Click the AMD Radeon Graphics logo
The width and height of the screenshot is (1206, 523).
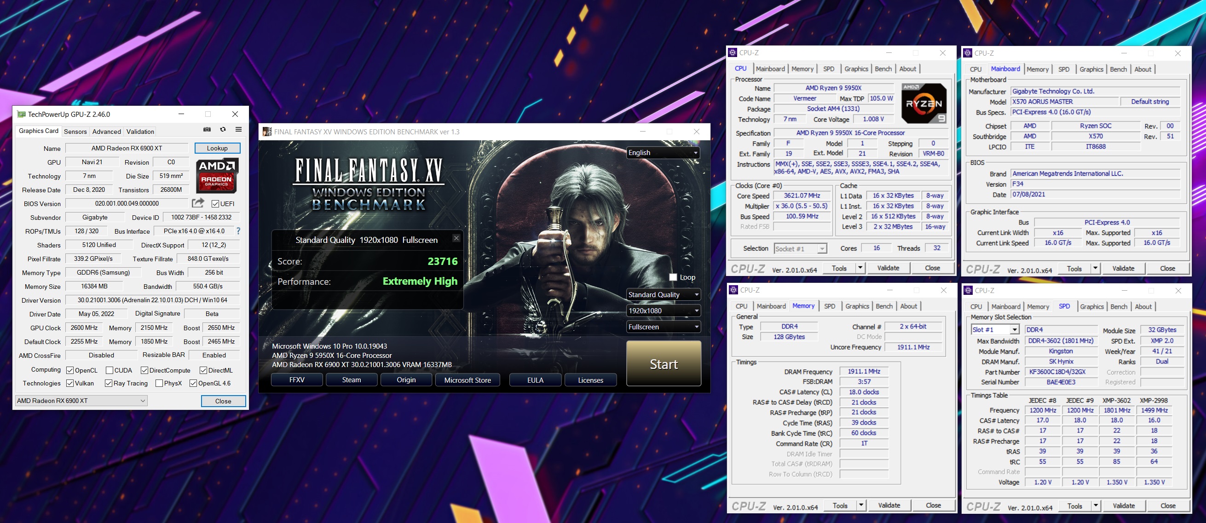[x=217, y=176]
